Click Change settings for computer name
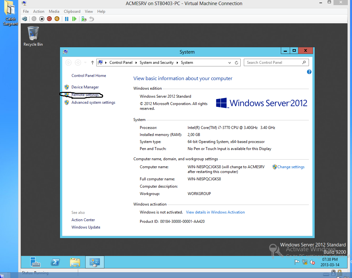This screenshot has width=352, height=278. (291, 167)
